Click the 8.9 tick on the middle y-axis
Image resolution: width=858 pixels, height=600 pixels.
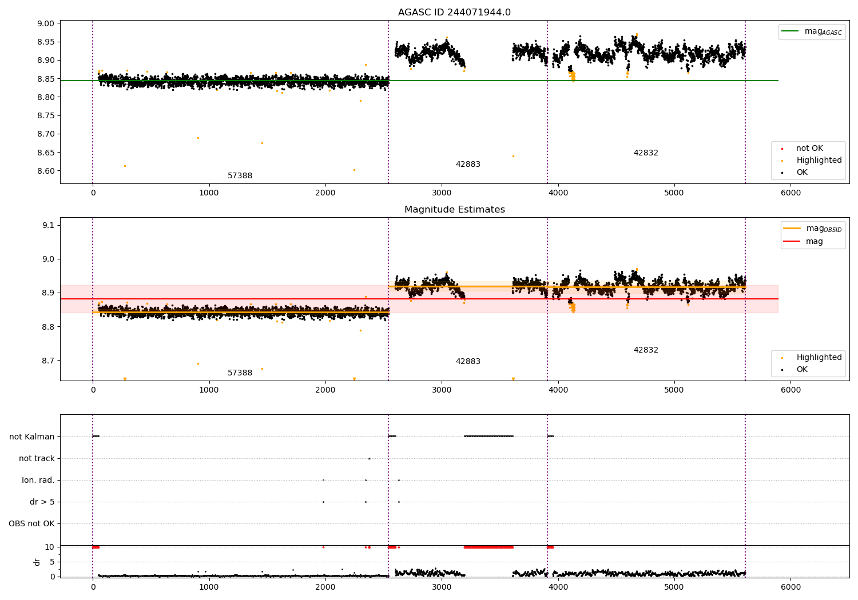[x=49, y=293]
